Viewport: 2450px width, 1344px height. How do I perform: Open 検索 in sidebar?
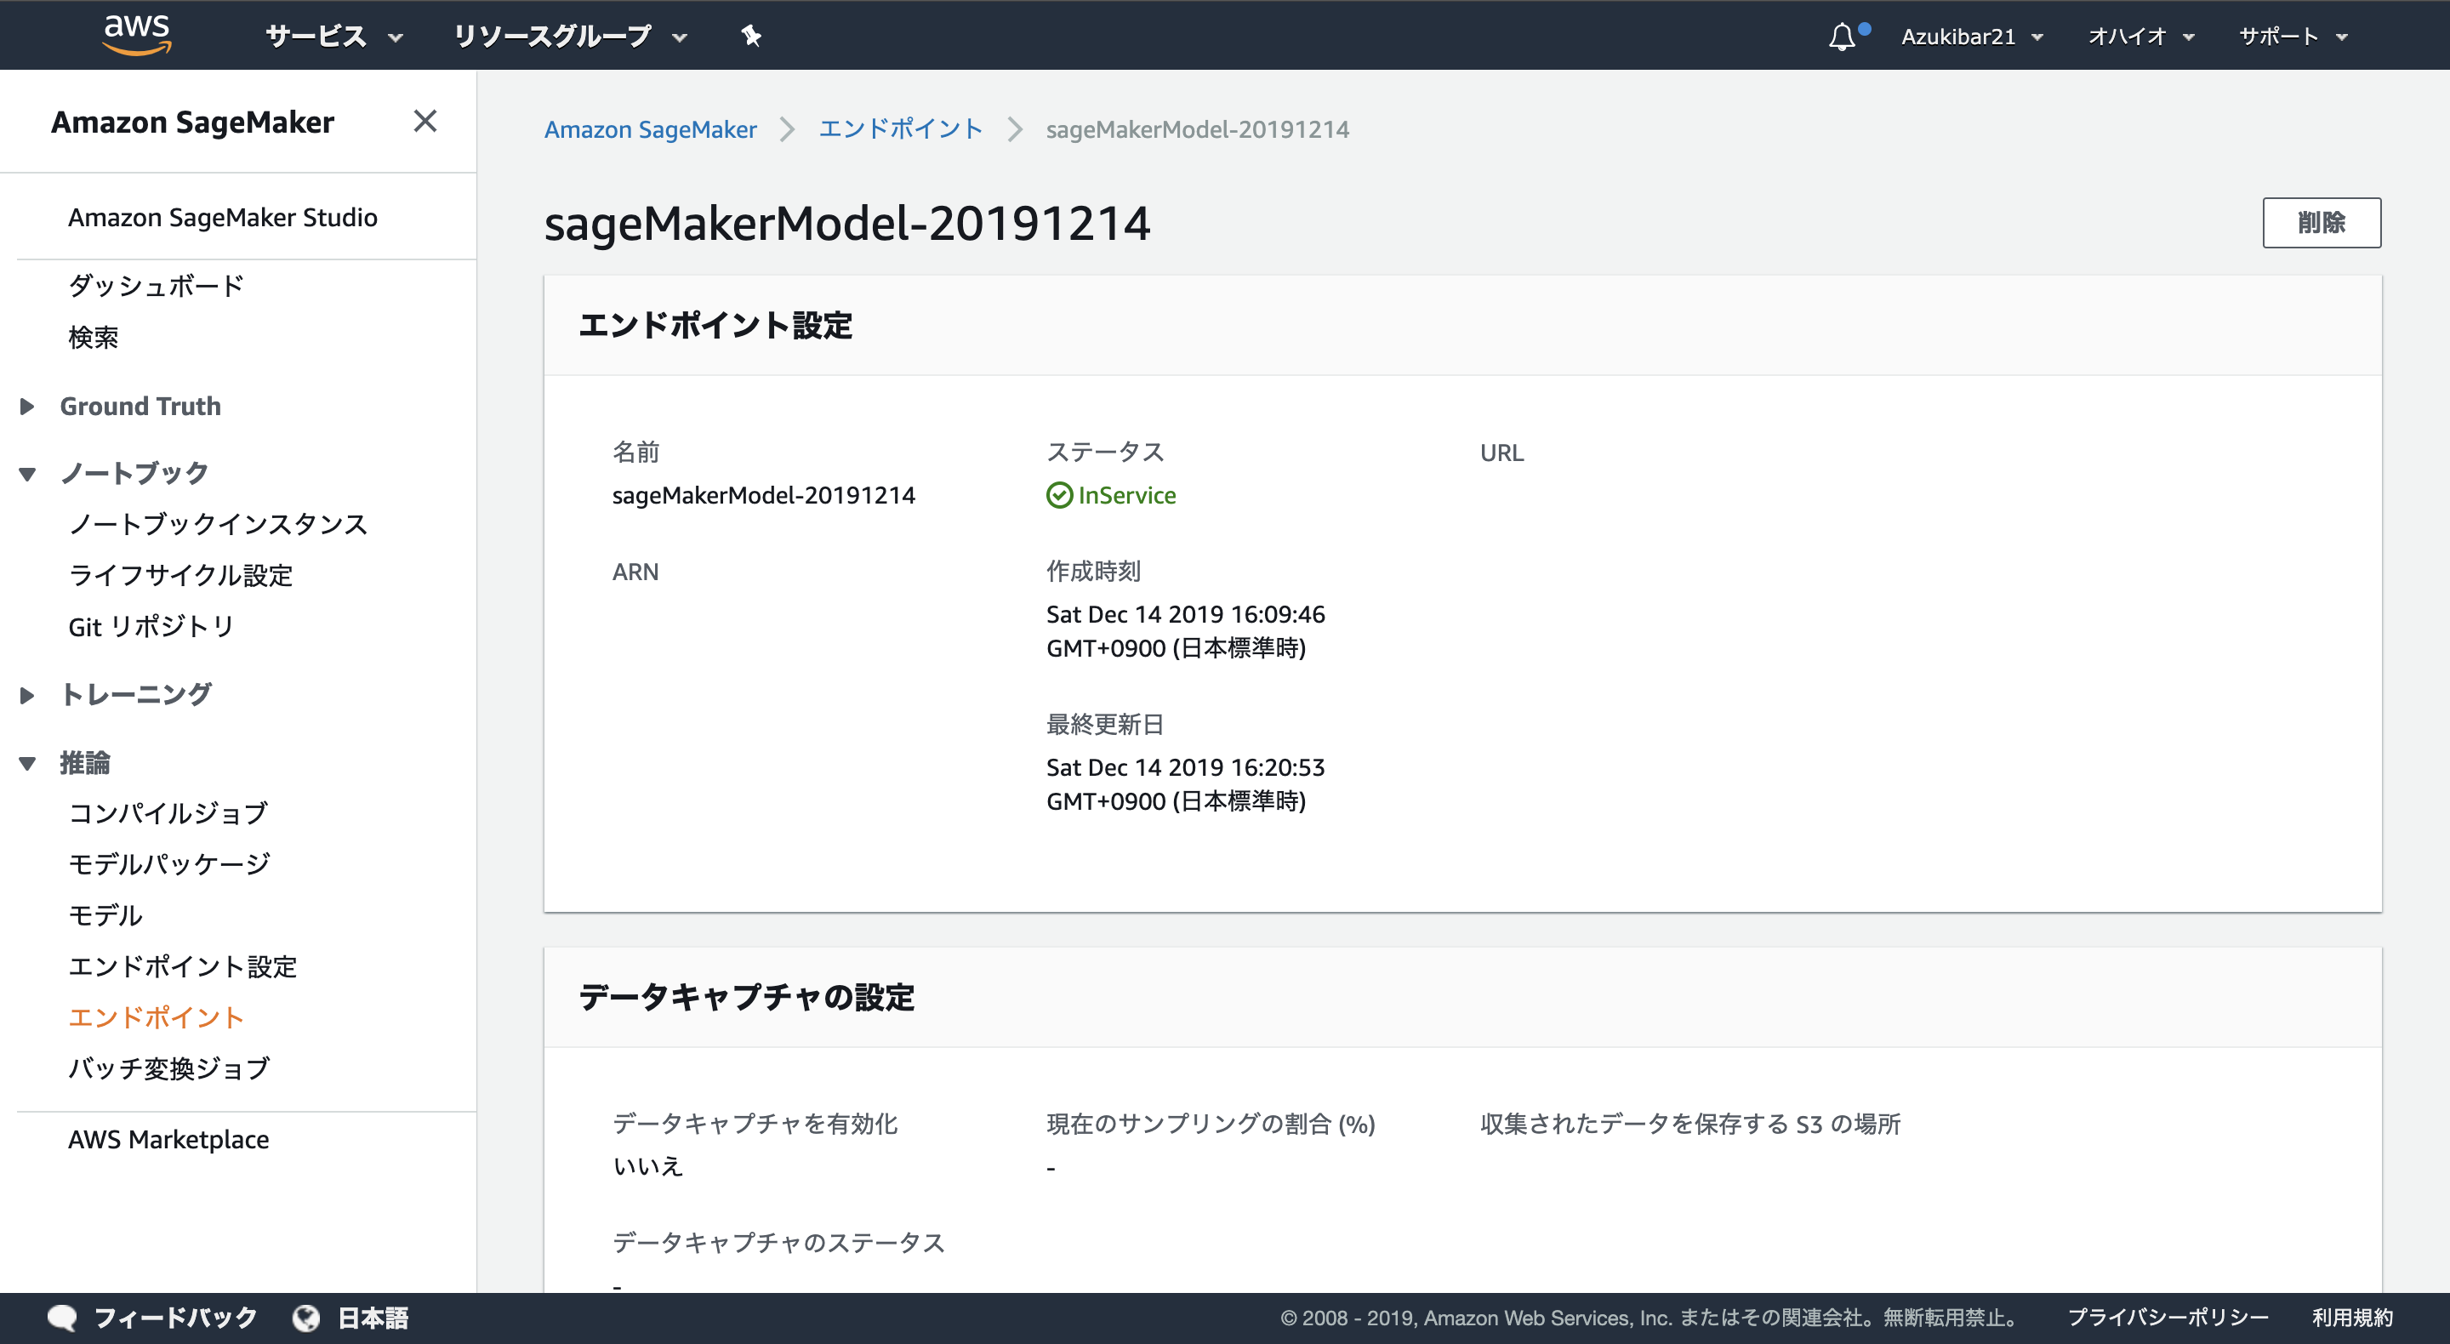94,337
